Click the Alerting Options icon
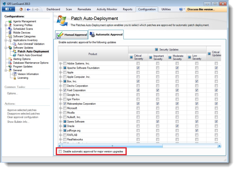Image resolution: width=237 pixels, height=171 pixels. [x=10, y=59]
